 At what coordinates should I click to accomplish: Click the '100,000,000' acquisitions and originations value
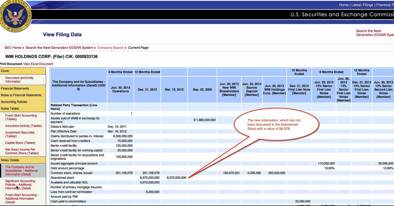click(x=124, y=157)
